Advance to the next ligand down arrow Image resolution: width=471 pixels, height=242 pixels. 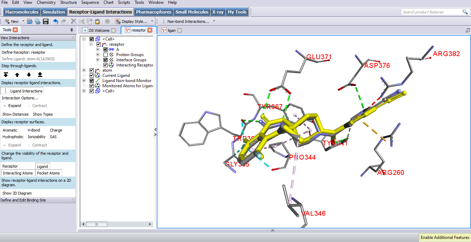point(29,74)
